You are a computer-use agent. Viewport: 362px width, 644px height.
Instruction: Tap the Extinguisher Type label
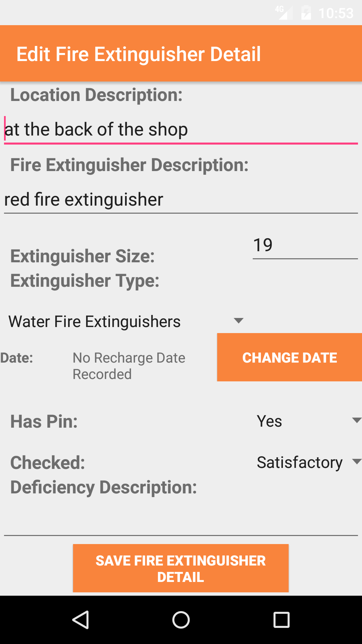(85, 280)
